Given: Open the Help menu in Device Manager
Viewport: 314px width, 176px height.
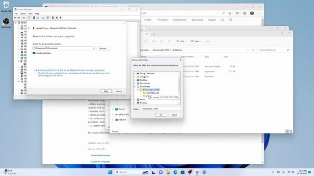Looking at the screenshot, I should (37, 14).
